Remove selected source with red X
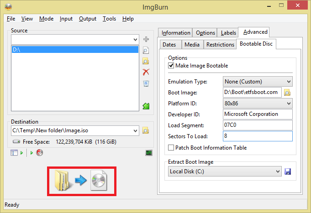Viewport: 311px width, 213px height. [146, 72]
